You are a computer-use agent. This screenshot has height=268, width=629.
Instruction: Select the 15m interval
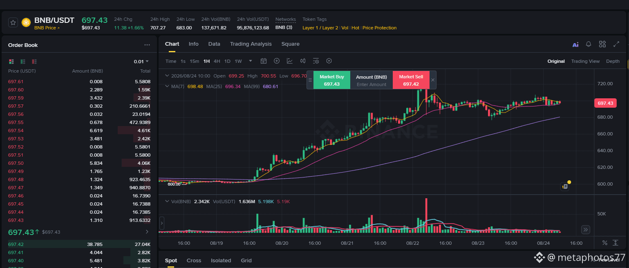[195, 61]
